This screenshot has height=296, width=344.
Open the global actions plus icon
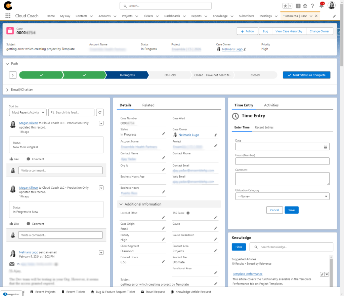pos(298,6)
